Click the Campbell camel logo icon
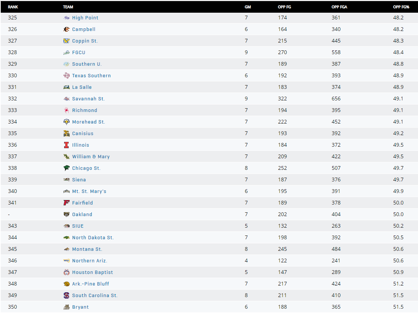Viewport: 418px width, 315px height. (66, 29)
